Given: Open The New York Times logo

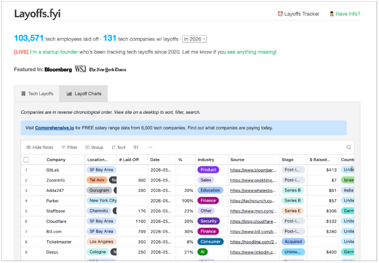Looking at the screenshot, I should (x=107, y=70).
